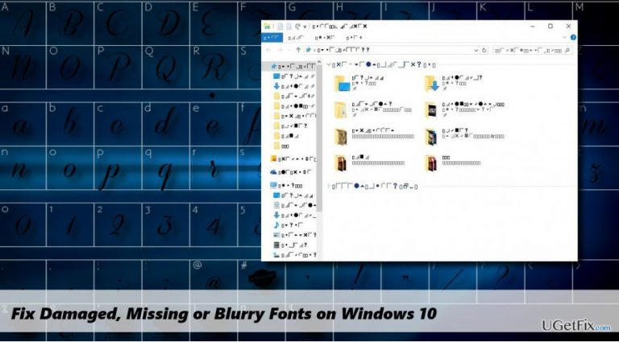
Task: Collapse the Frequent folders group chevron
Action: pyautogui.click(x=329, y=64)
